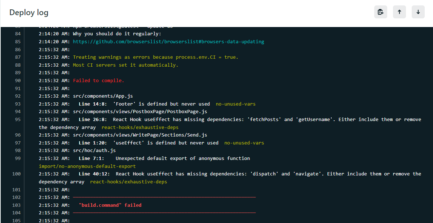433x223 pixels.
Task: Click the Deploy log heading
Action: click(x=28, y=12)
